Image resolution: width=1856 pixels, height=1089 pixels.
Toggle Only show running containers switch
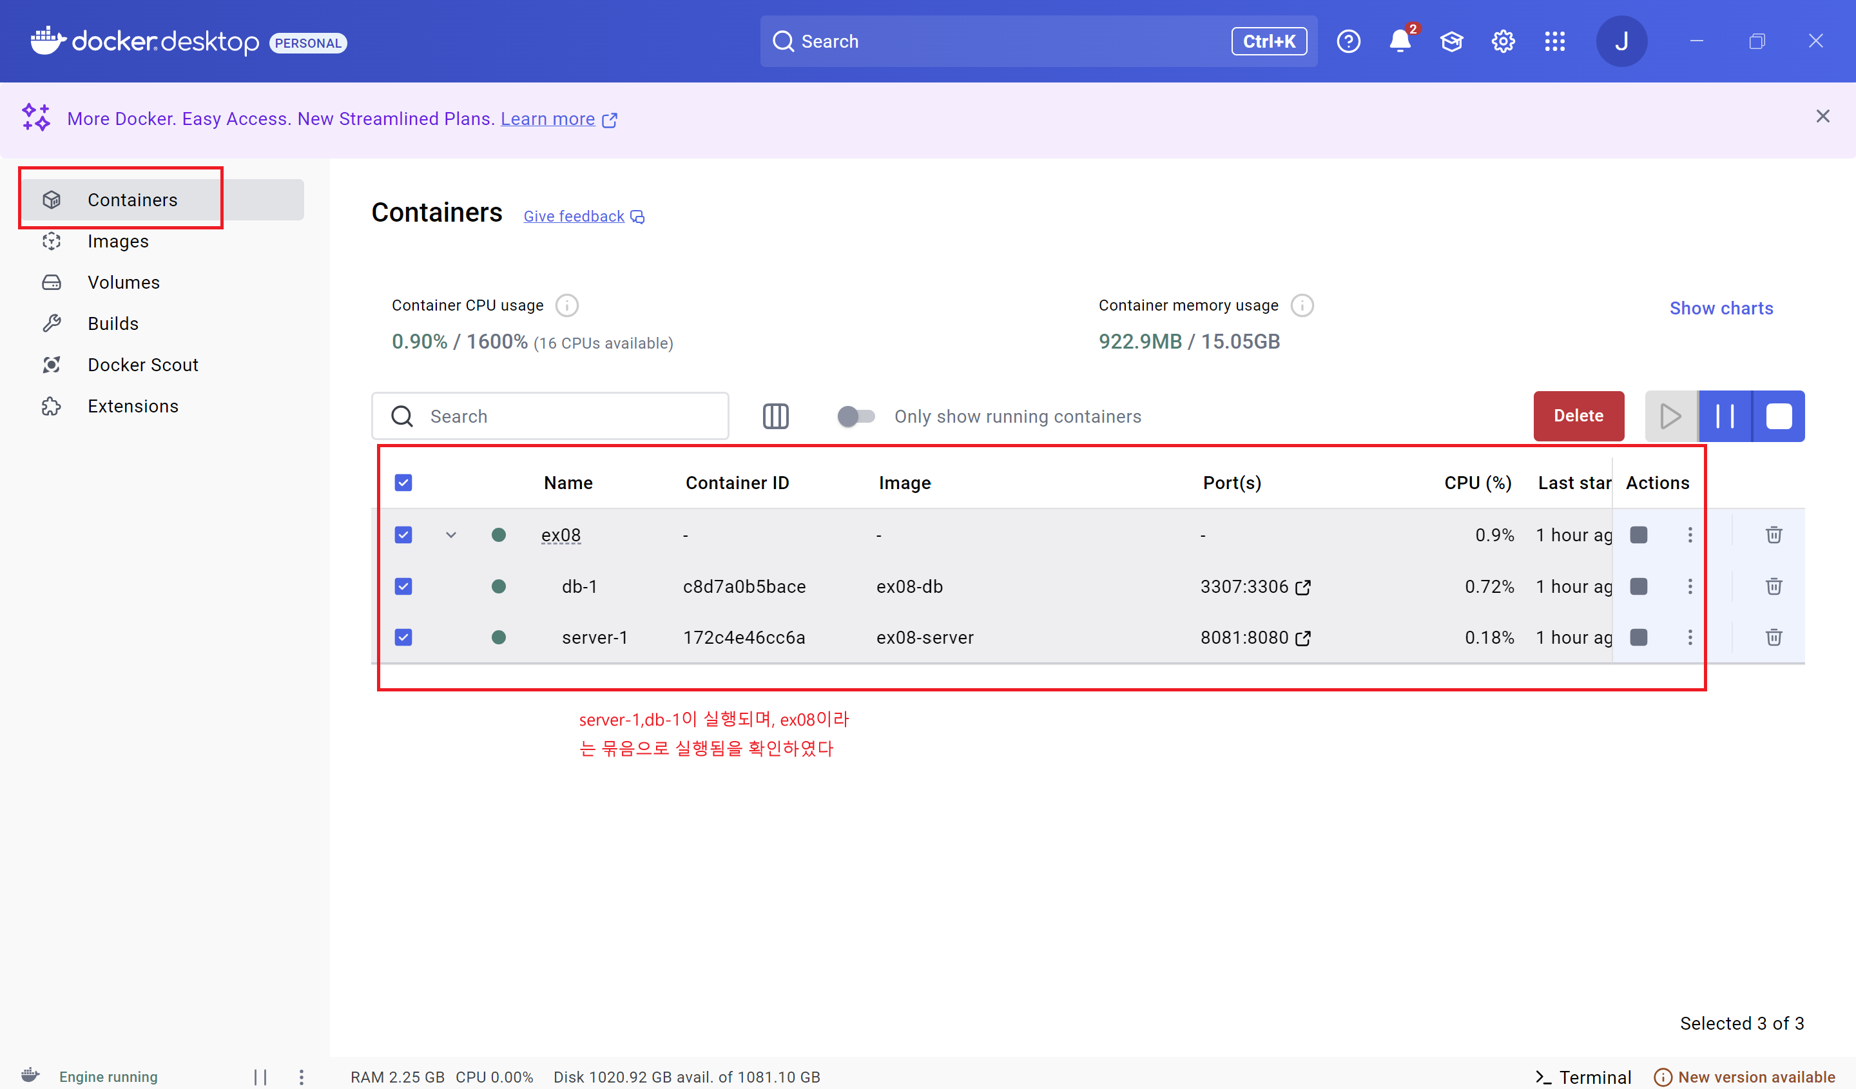(x=855, y=416)
